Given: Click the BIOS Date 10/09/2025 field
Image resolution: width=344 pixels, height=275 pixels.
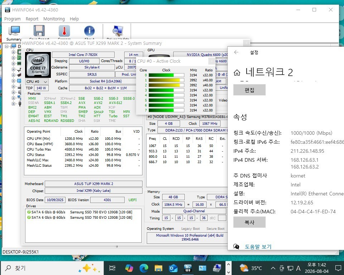Looking at the screenshot, I should [x=55, y=200].
